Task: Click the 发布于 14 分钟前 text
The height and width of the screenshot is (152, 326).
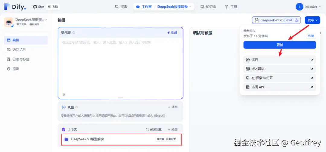Action: 256,36
